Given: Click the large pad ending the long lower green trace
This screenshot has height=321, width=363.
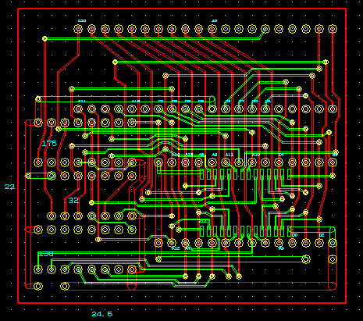Looking at the screenshot, I should pyautogui.click(x=306, y=259).
